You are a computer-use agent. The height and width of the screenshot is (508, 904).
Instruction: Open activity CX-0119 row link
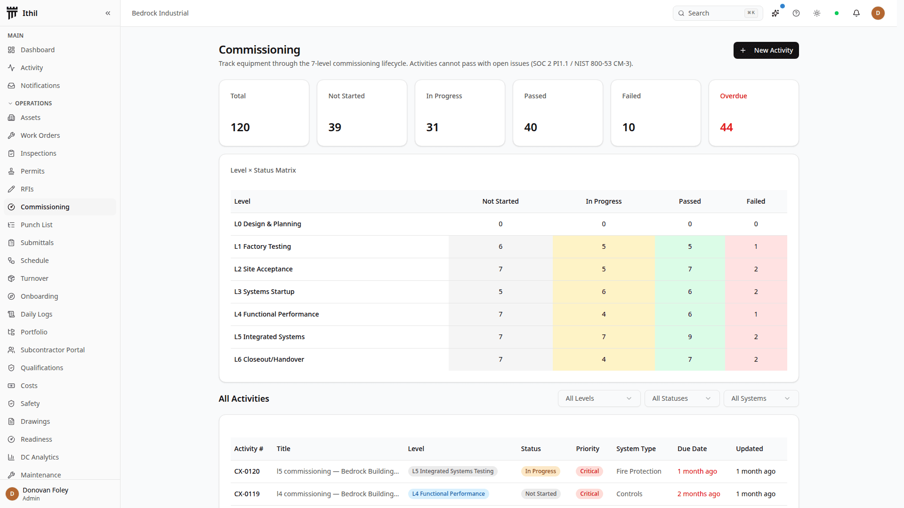click(x=247, y=494)
